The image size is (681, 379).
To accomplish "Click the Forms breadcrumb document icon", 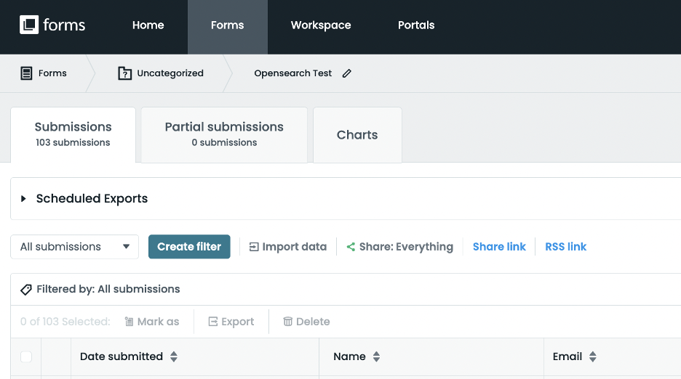I will [26, 73].
